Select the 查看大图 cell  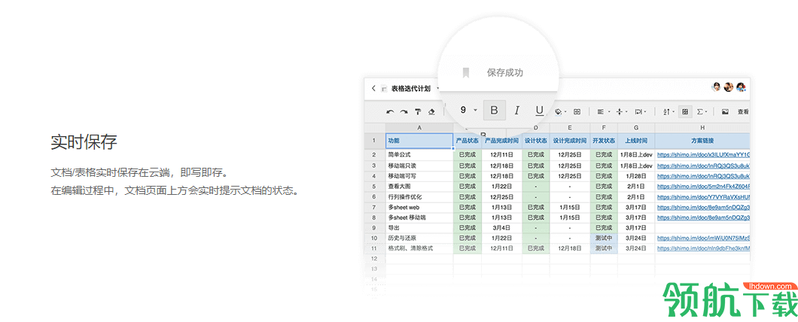click(419, 186)
